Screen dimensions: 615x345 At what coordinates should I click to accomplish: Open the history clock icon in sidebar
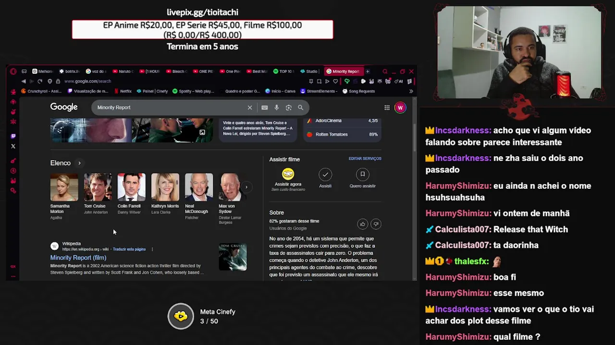click(x=13, y=171)
